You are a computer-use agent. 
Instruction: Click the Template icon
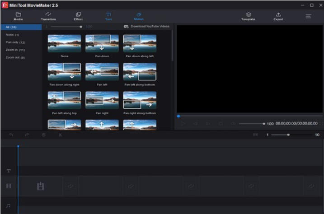click(x=248, y=16)
